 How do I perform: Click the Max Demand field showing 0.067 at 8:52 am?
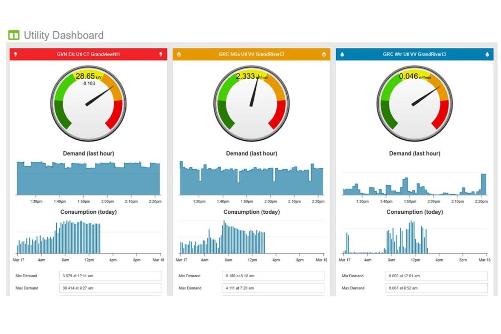pos(436,288)
